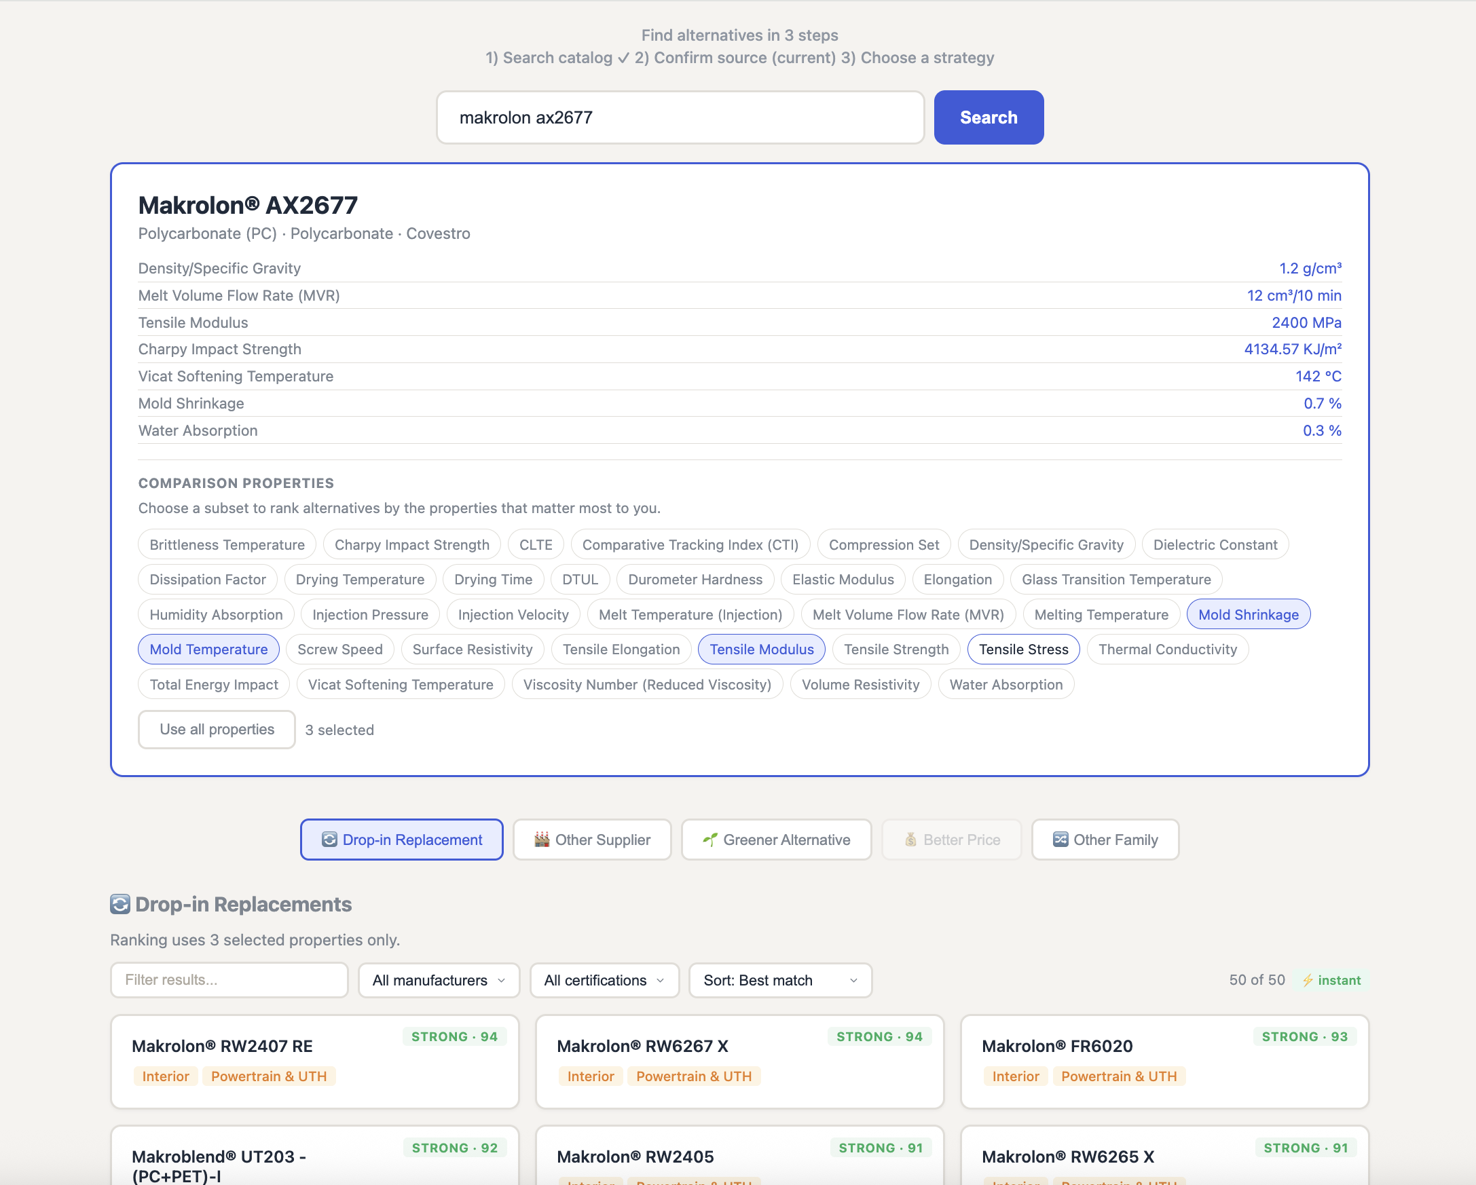
Task: Toggle the Screw Speed chip
Action: click(x=339, y=650)
